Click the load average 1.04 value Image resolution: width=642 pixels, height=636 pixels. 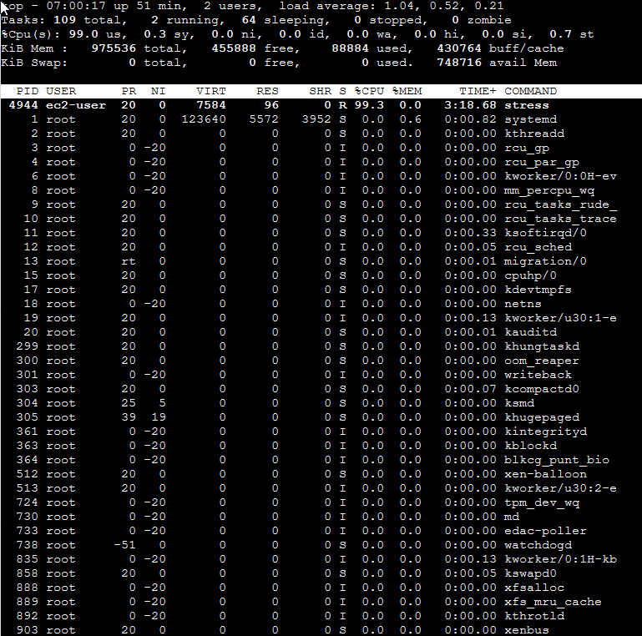pyautogui.click(x=403, y=6)
